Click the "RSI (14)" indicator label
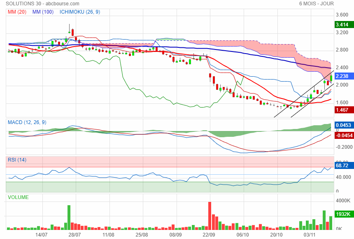The image size is (354, 239). pos(17,160)
